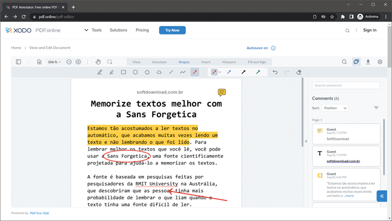
Task: Expand the Tools menu chevron
Action: pos(86,30)
